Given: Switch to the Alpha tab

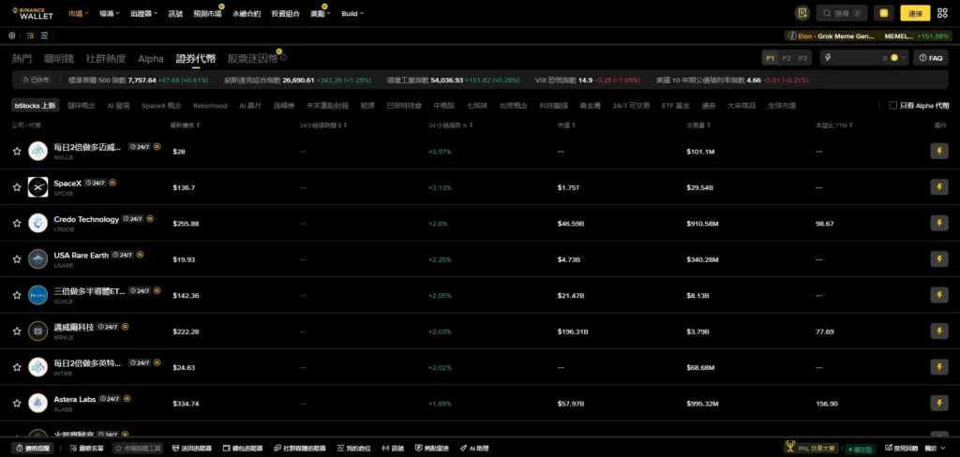Looking at the screenshot, I should point(151,59).
